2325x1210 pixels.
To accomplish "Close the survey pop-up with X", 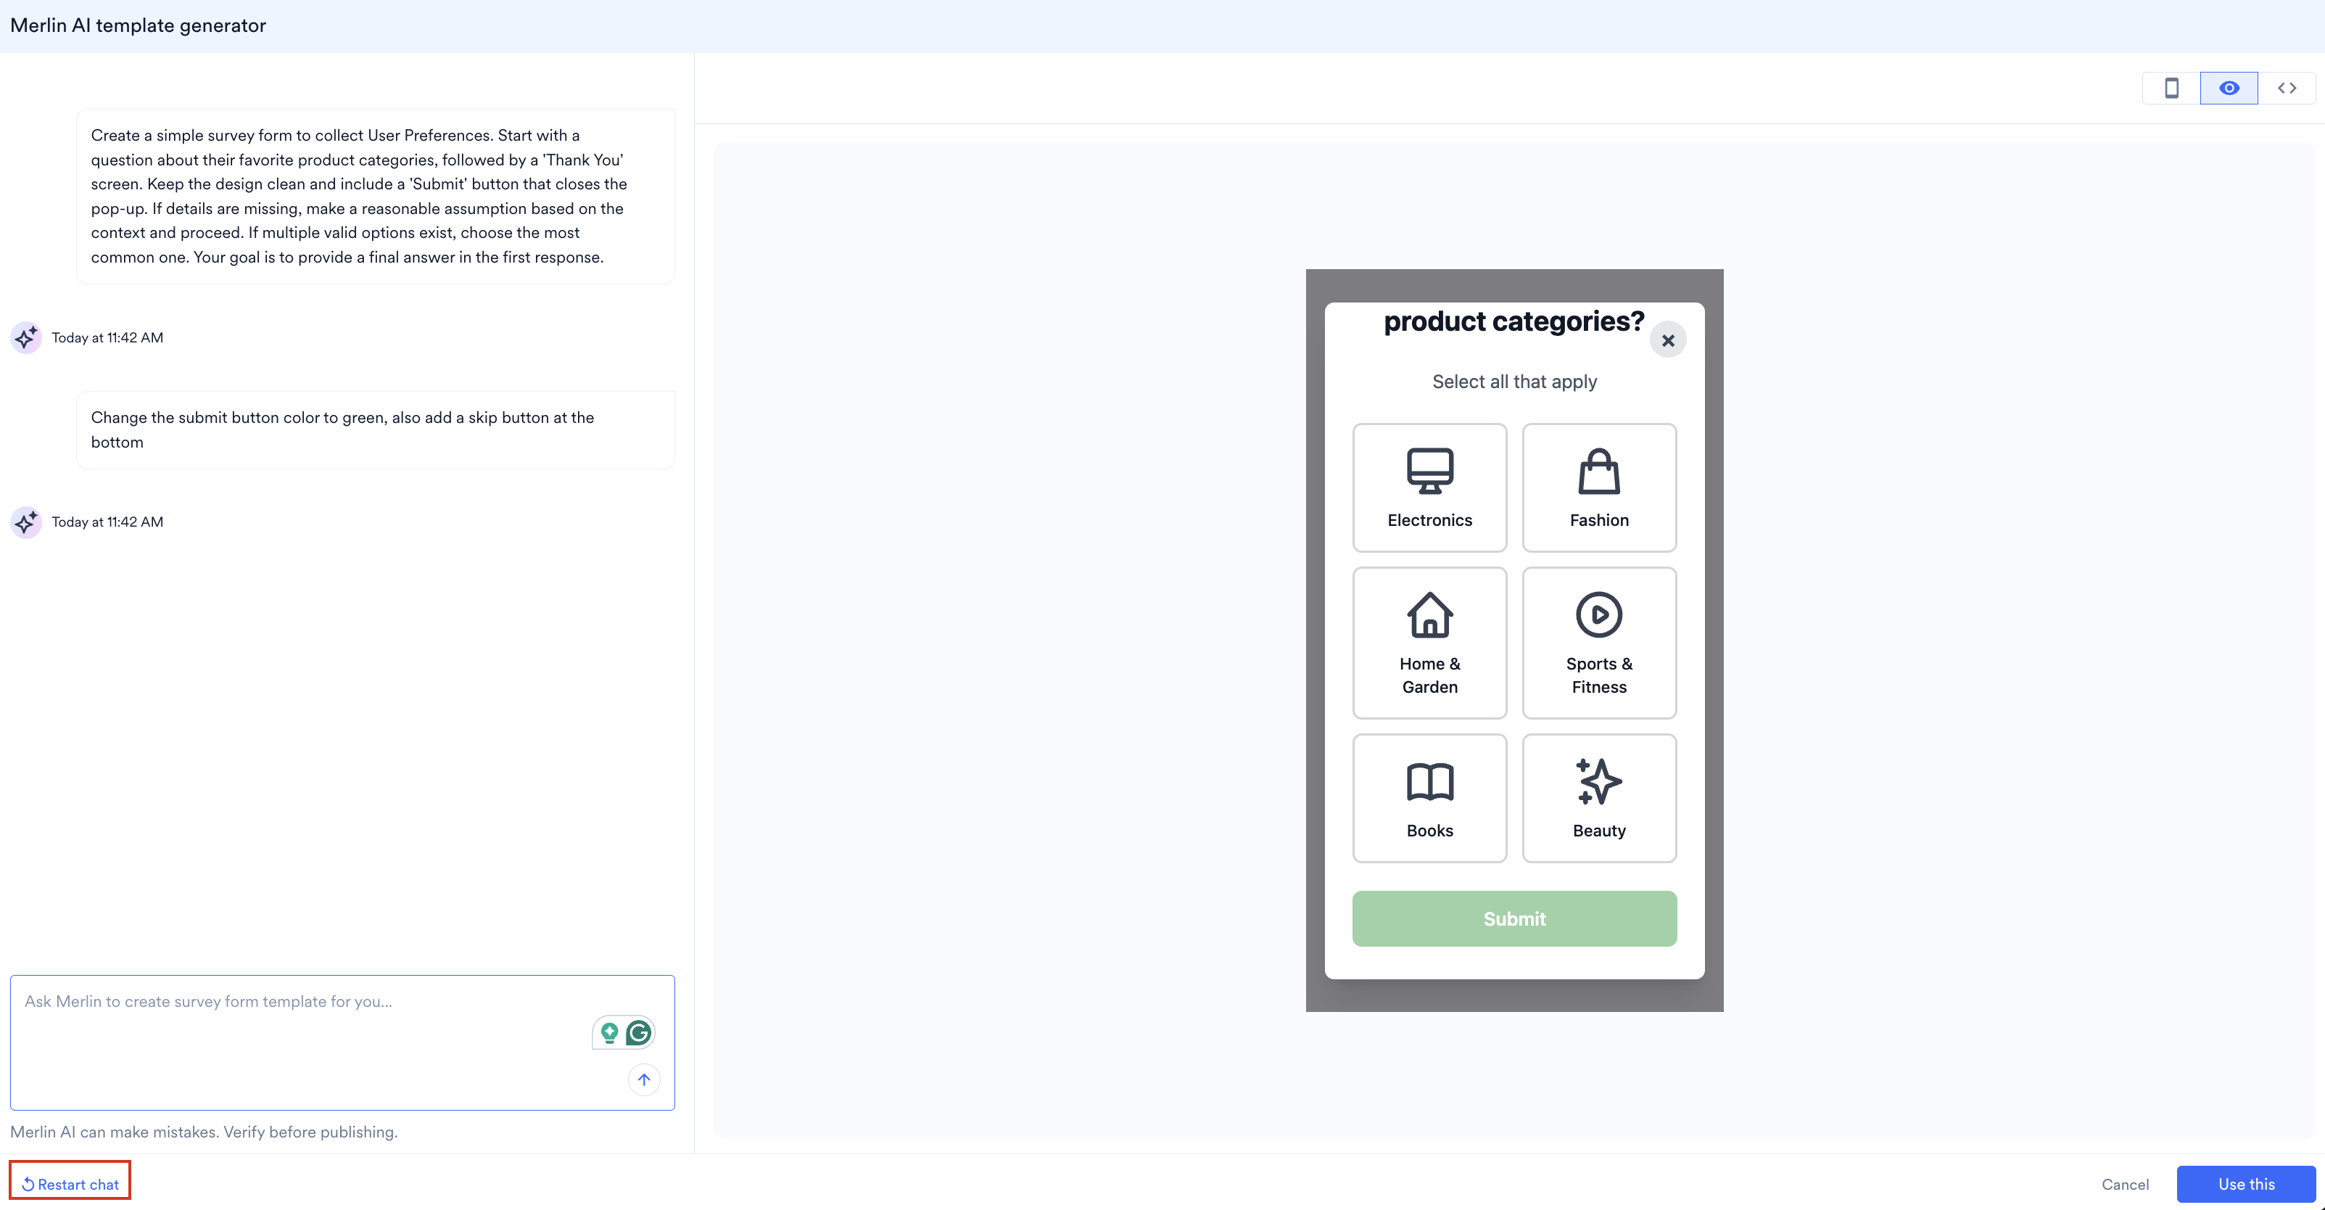I will click(x=1667, y=340).
